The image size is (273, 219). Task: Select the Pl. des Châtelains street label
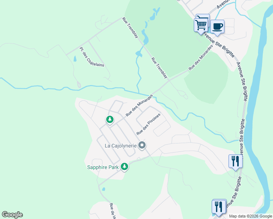92,57
